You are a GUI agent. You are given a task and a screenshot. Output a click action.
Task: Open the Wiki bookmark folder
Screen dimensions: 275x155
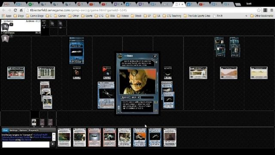110,16
